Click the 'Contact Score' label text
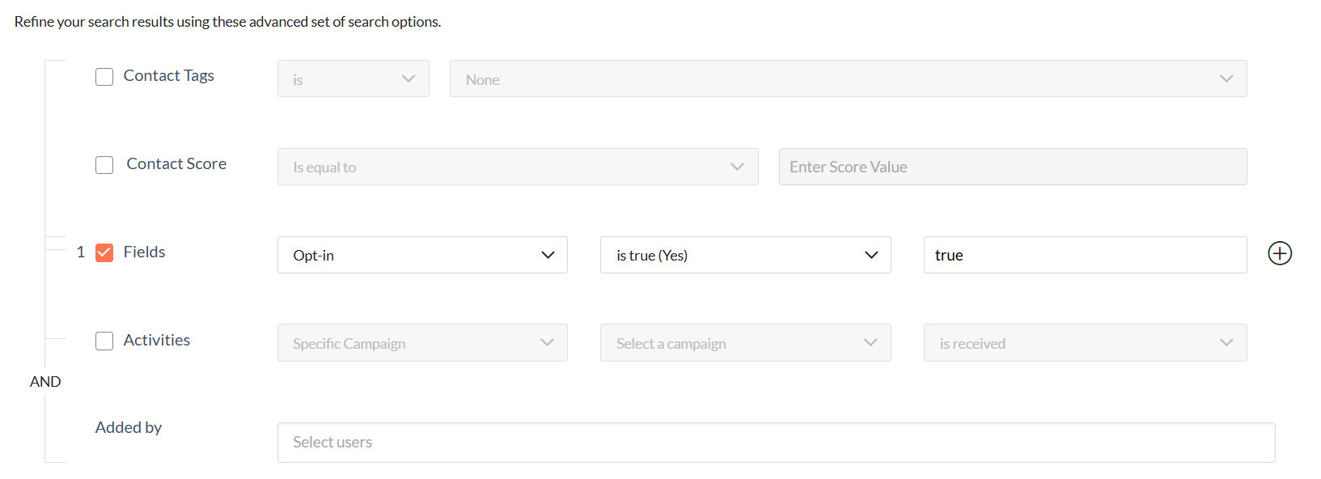This screenshot has width=1321, height=479. pos(176,163)
